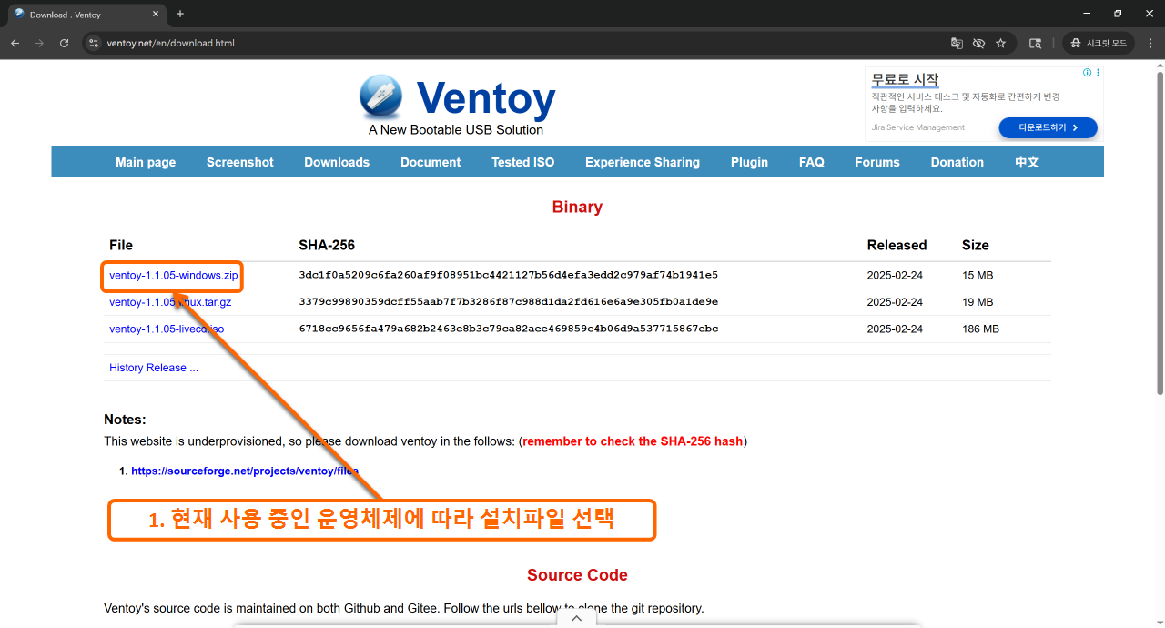Image resolution: width=1165 pixels, height=628 pixels.
Task: Expand the chevron at the page bottom
Action: [x=576, y=617]
